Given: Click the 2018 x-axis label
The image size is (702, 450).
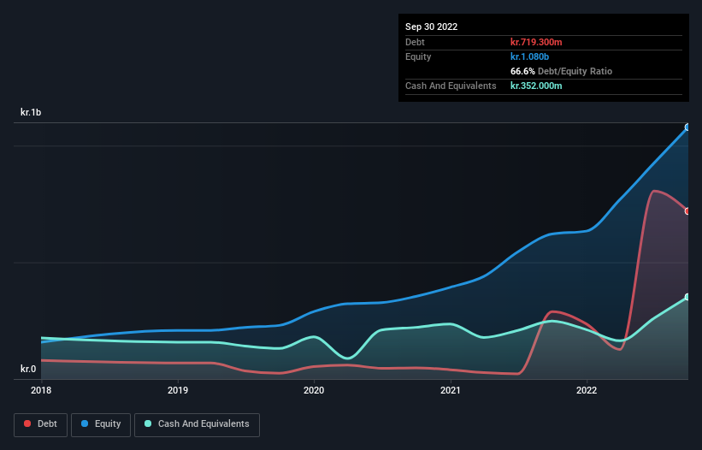Looking at the screenshot, I should pyautogui.click(x=41, y=390).
